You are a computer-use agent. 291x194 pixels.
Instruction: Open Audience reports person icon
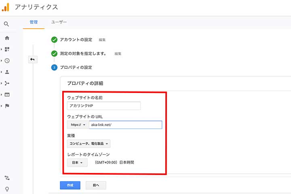(7, 72)
